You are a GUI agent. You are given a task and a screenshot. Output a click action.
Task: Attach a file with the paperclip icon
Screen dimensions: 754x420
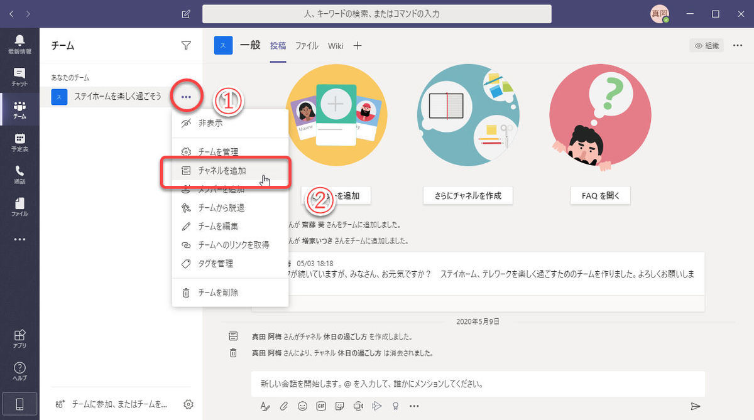[x=283, y=406]
